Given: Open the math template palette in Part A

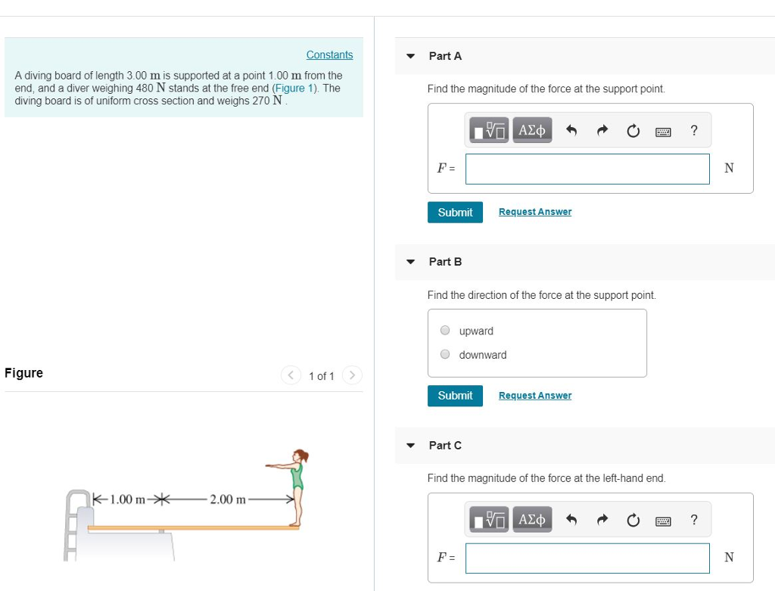Looking at the screenshot, I should click(490, 129).
